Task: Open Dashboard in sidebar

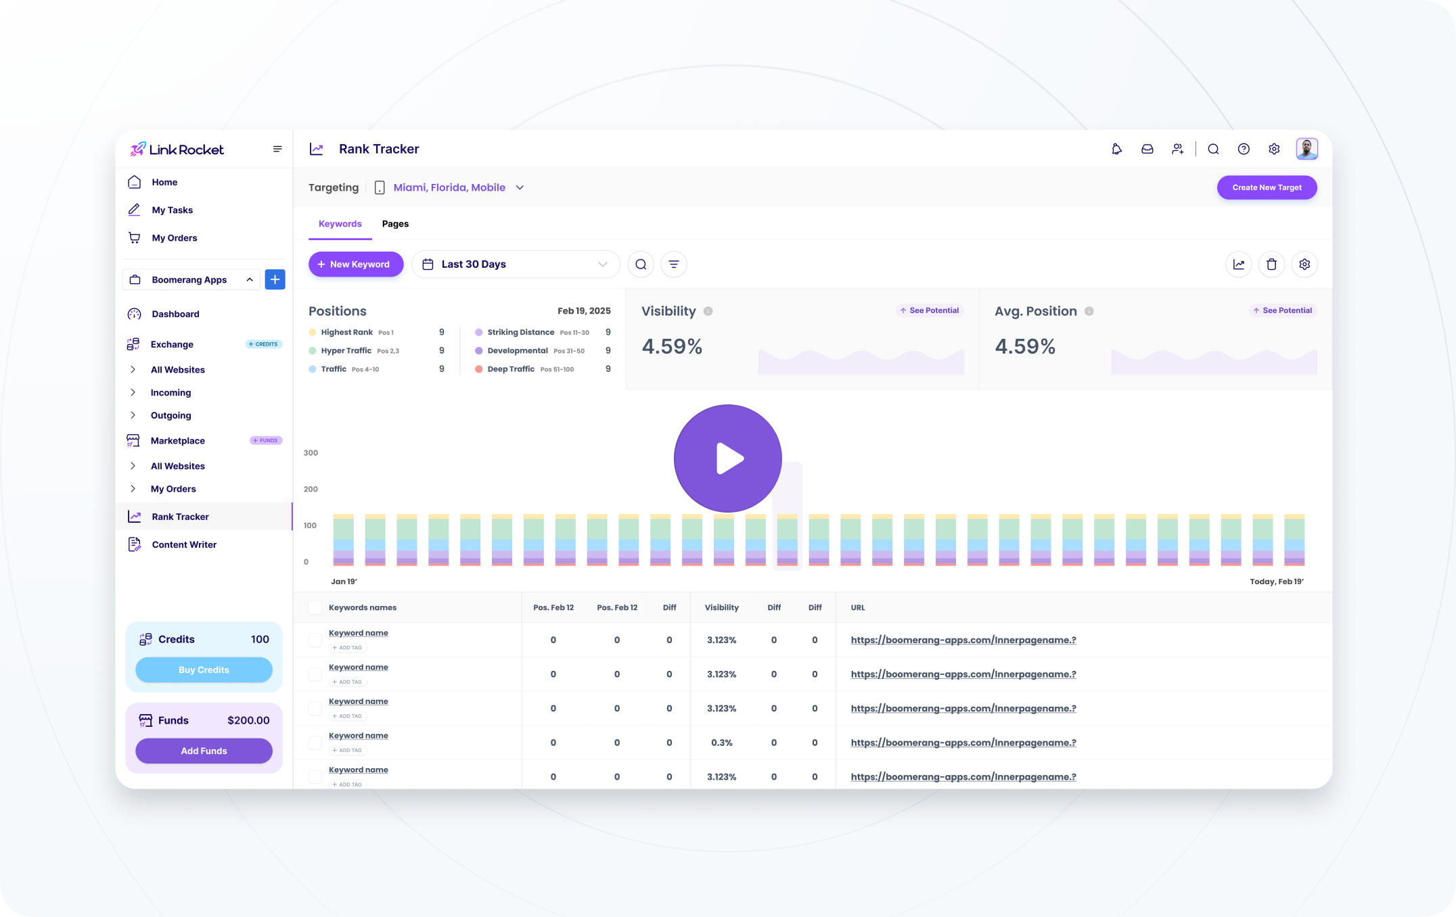Action: point(204,314)
